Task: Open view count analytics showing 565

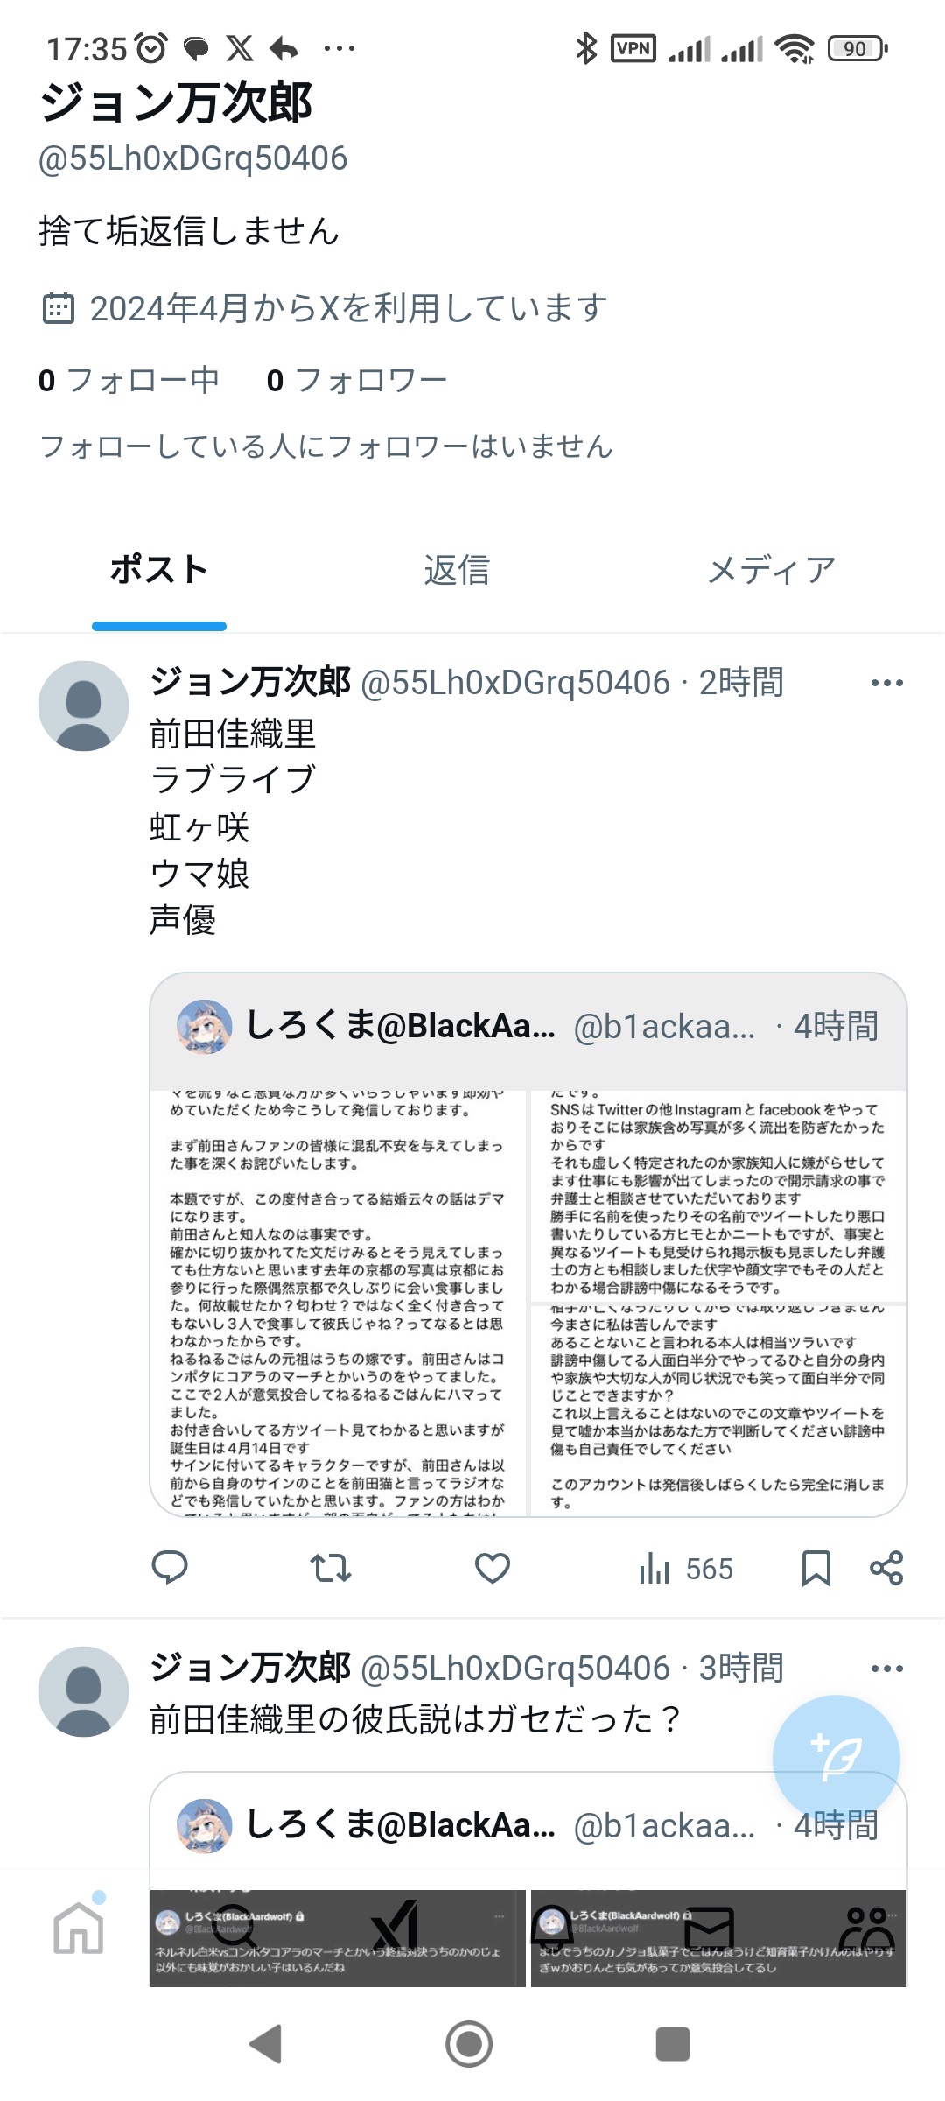Action: pos(686,1568)
